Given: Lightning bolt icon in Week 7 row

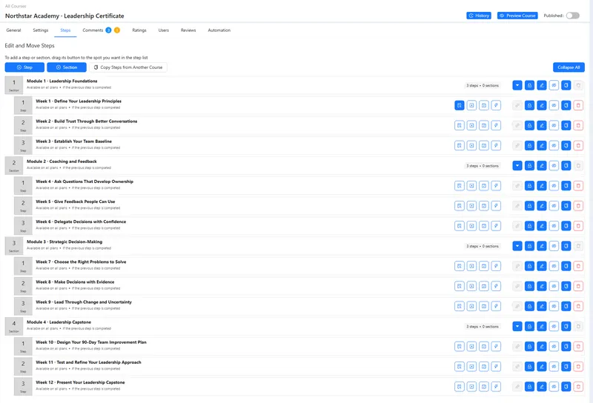Looking at the screenshot, I should click(496, 266).
